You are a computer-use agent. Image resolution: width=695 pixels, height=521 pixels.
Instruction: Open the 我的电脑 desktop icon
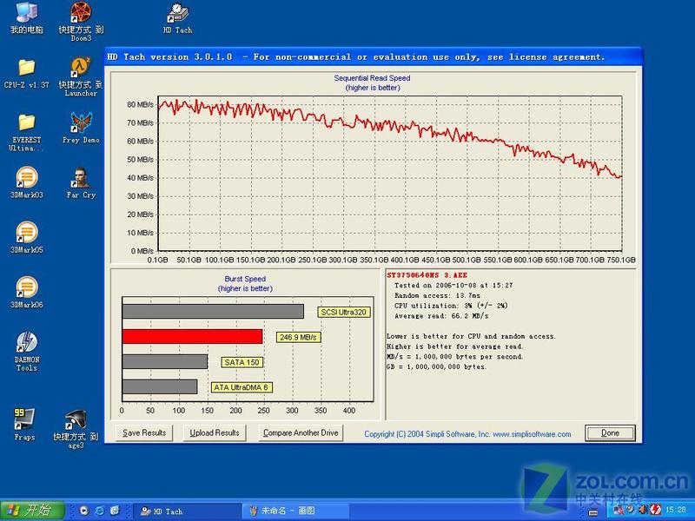tap(27, 17)
